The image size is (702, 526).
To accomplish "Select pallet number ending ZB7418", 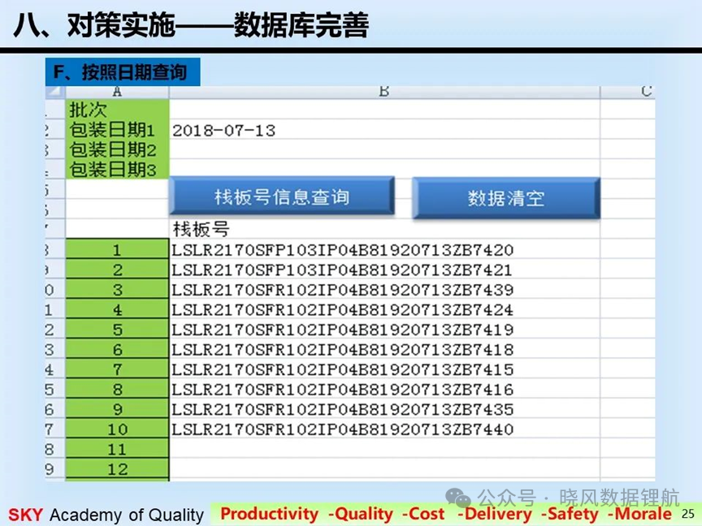I will click(384, 349).
